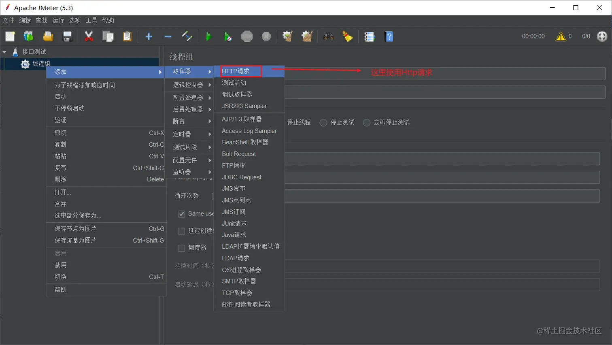Image resolution: width=612 pixels, height=345 pixels.
Task: Click the remote engines globe icon
Action: click(x=602, y=36)
